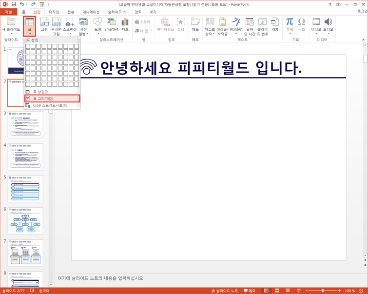Switch to Slide Sorter view in status bar

(277, 291)
